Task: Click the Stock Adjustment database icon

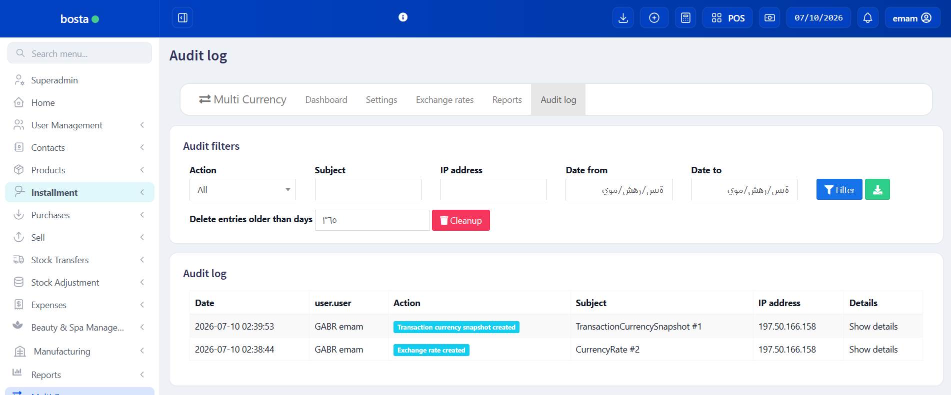Action: click(19, 282)
